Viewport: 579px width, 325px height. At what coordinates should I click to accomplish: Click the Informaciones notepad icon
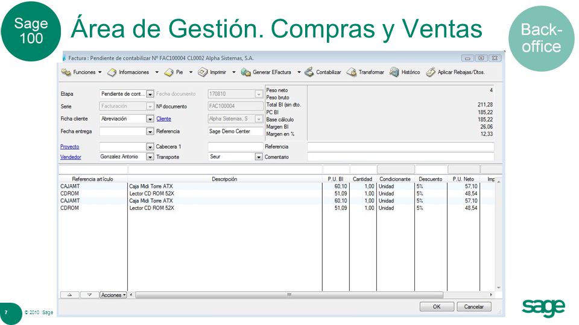[112, 73]
